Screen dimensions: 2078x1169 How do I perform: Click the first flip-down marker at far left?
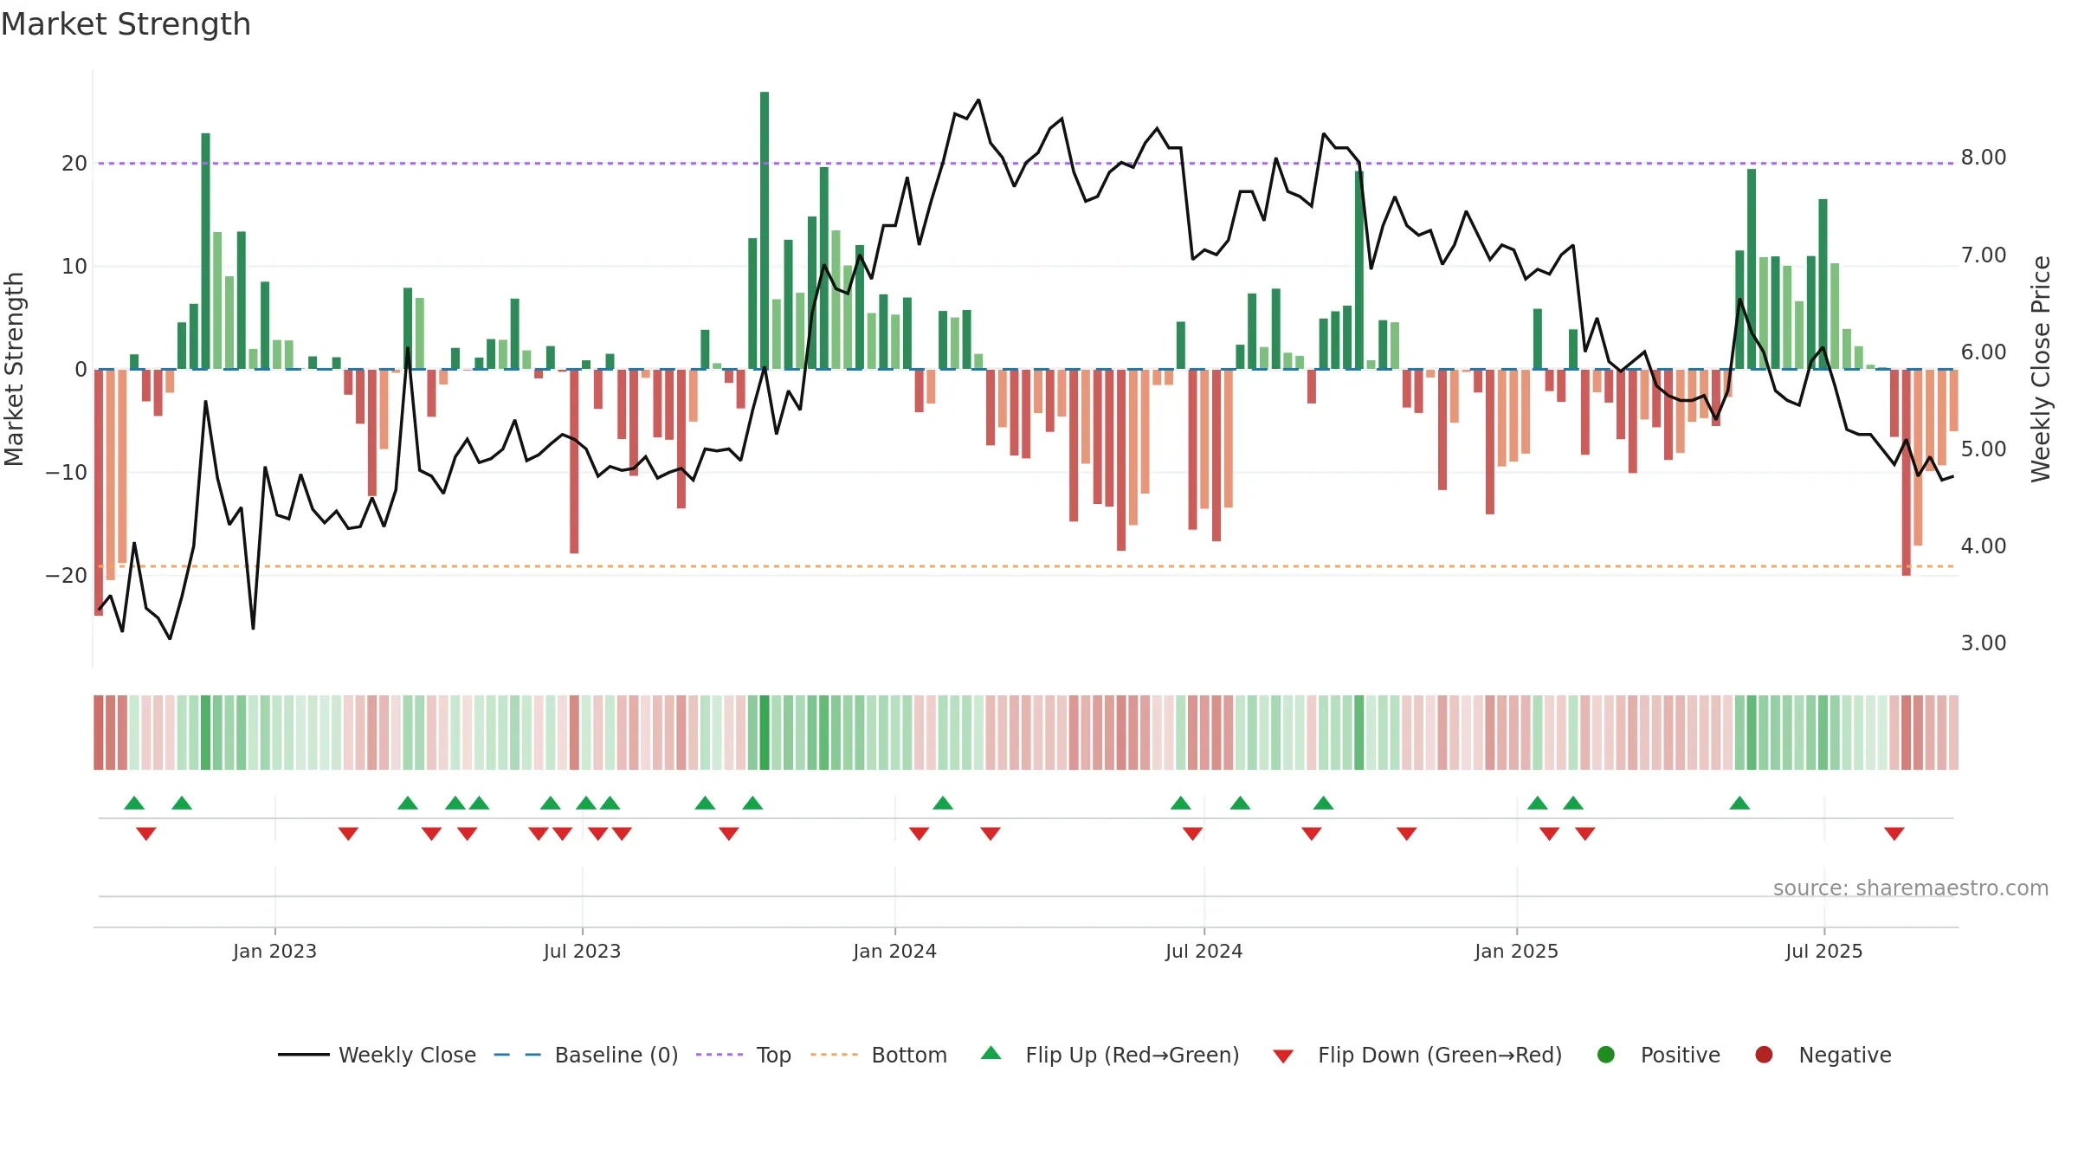[x=146, y=834]
